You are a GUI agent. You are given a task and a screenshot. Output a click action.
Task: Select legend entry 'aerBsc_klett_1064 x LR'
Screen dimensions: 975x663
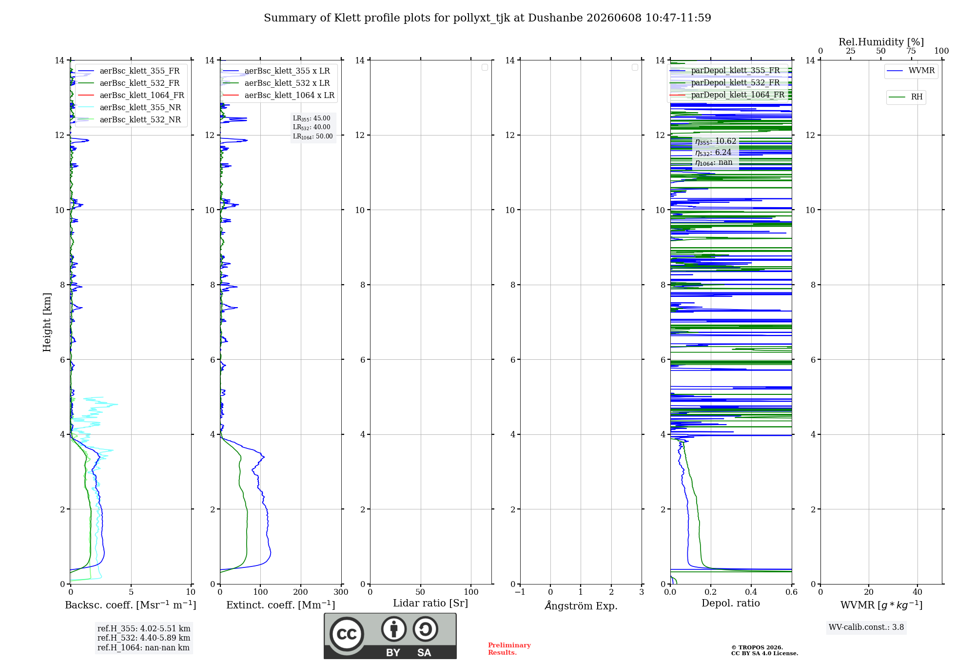click(x=278, y=96)
